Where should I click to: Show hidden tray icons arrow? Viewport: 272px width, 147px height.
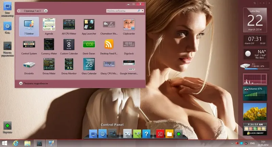232,143
